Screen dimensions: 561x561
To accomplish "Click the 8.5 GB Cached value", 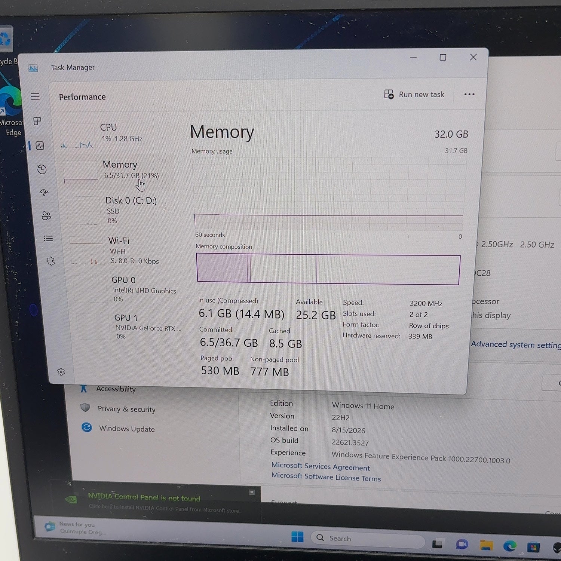I will [285, 343].
